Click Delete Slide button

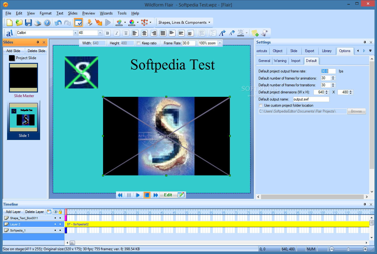(x=36, y=51)
